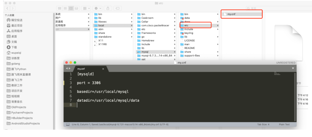
Task: Click the local folder icon
Action: click(x=96, y=25)
